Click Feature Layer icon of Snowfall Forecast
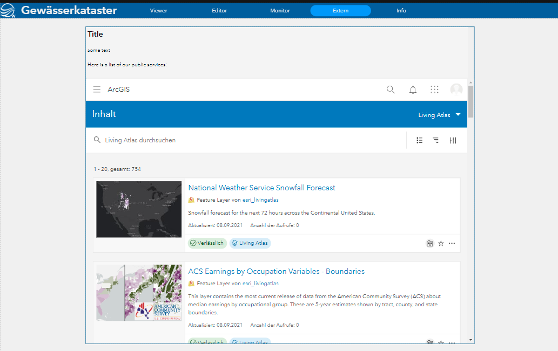Screen dimensions: 558x351 (191, 200)
